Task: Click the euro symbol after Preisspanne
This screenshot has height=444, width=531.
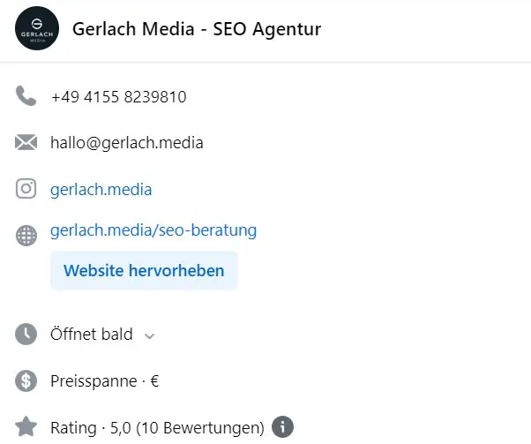Action: (x=154, y=381)
